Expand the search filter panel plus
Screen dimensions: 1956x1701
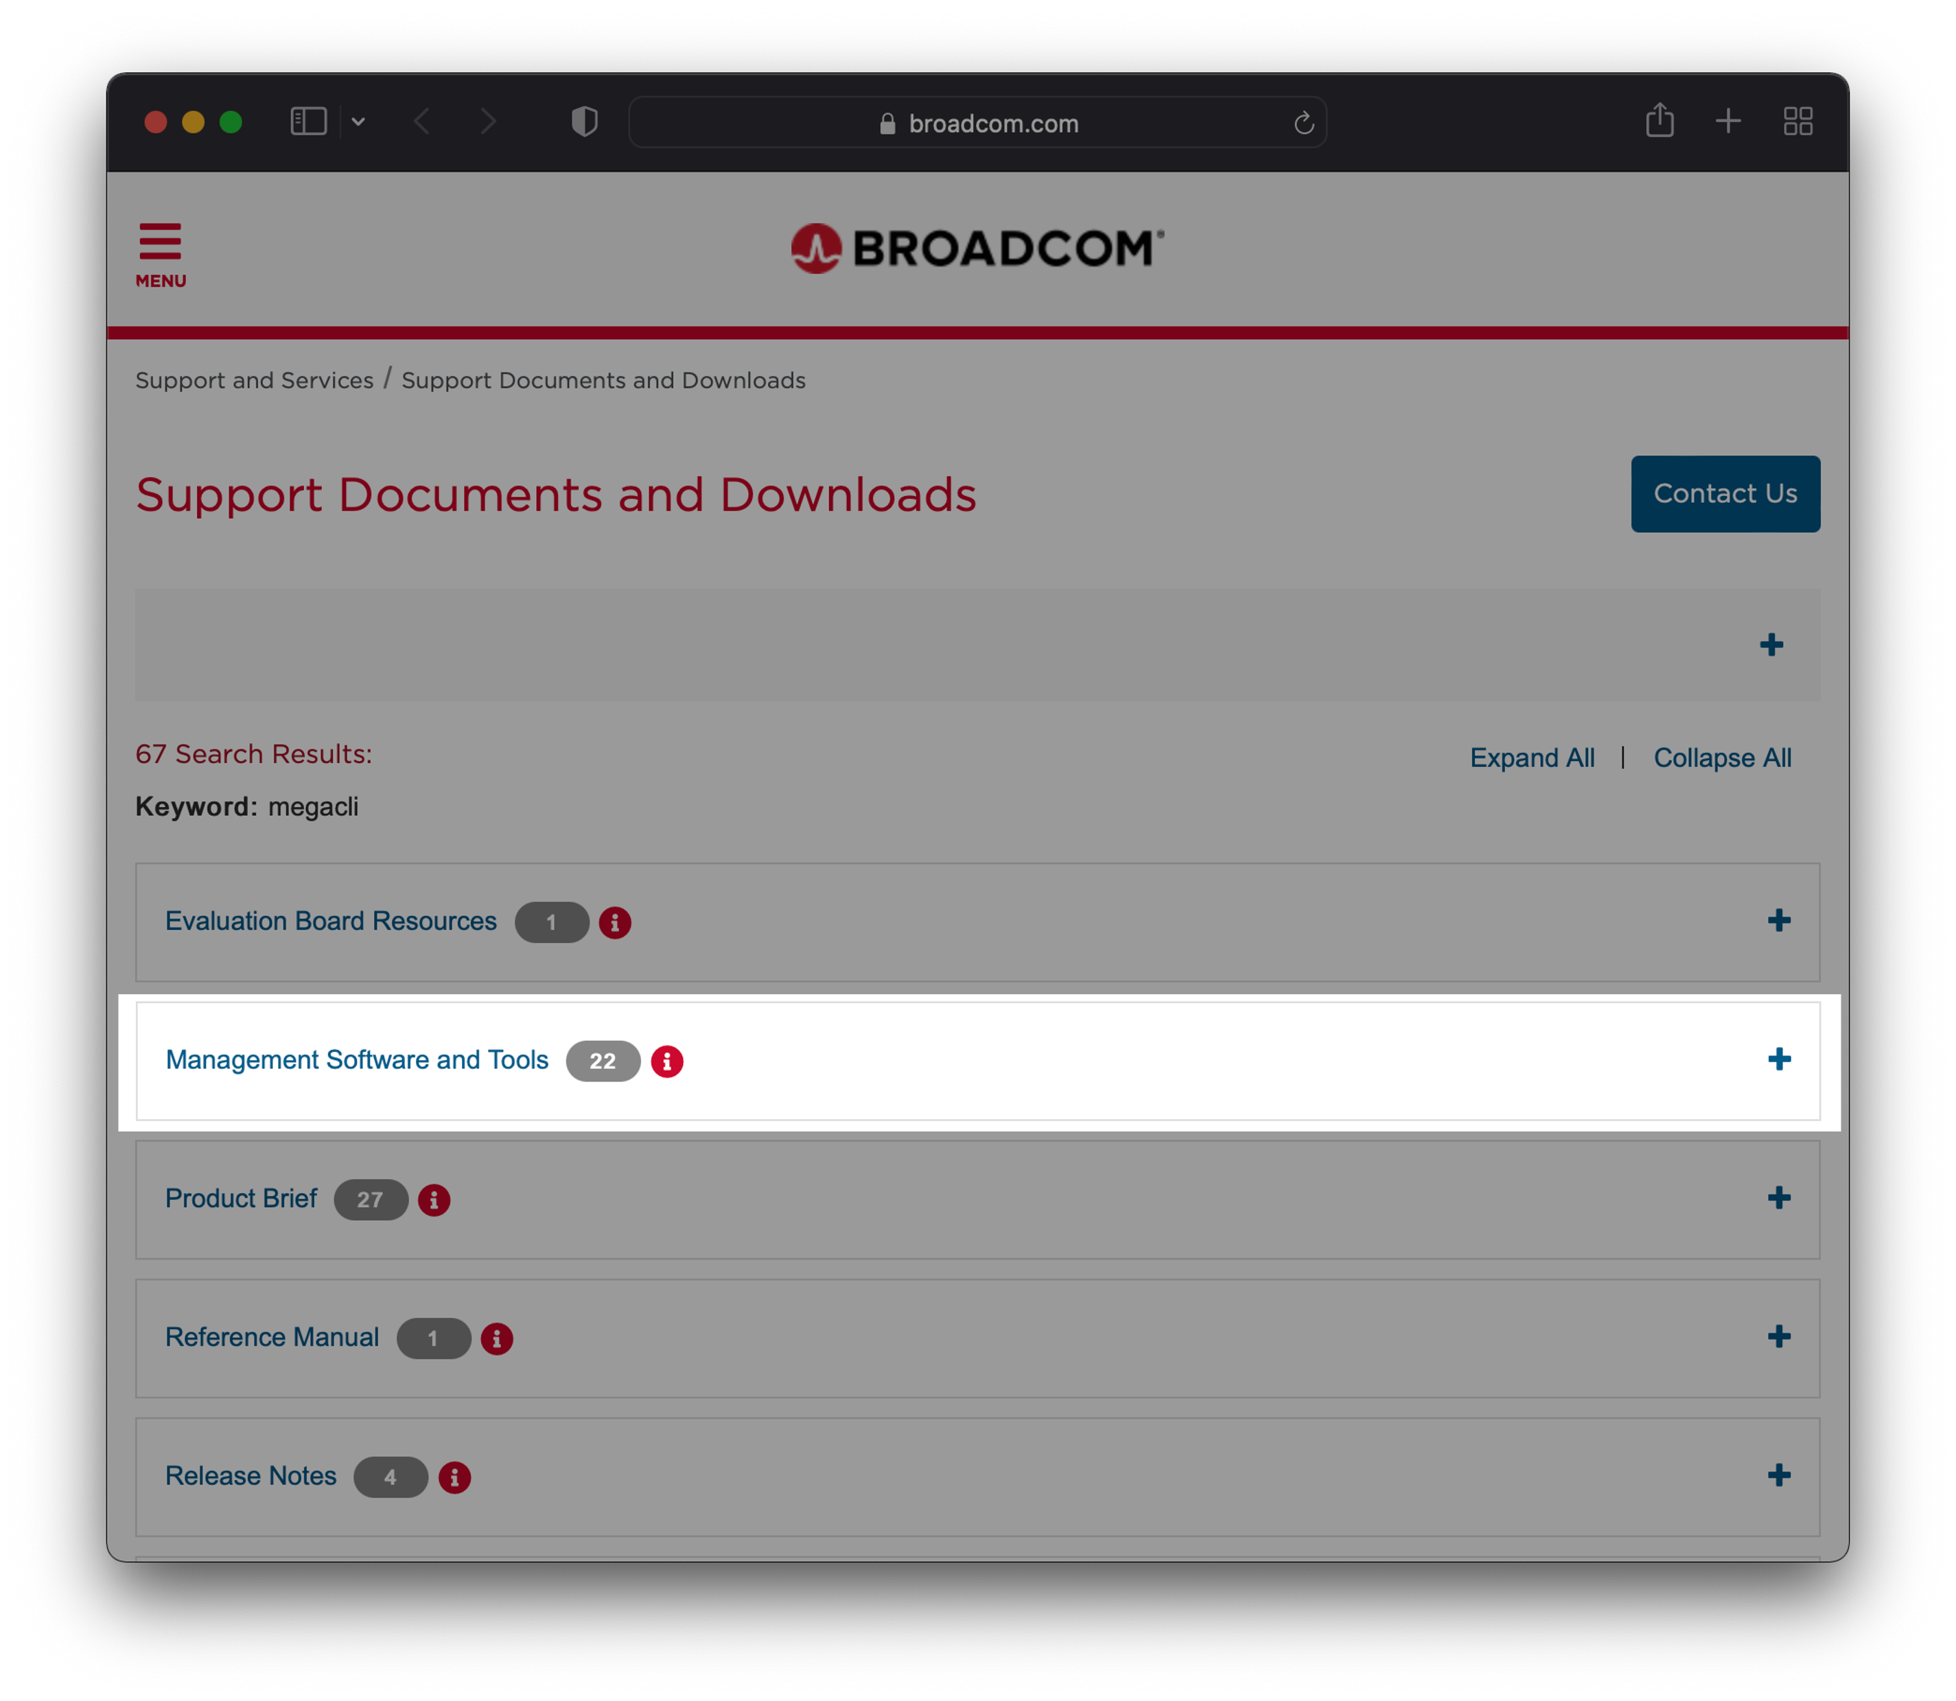[x=1771, y=646]
